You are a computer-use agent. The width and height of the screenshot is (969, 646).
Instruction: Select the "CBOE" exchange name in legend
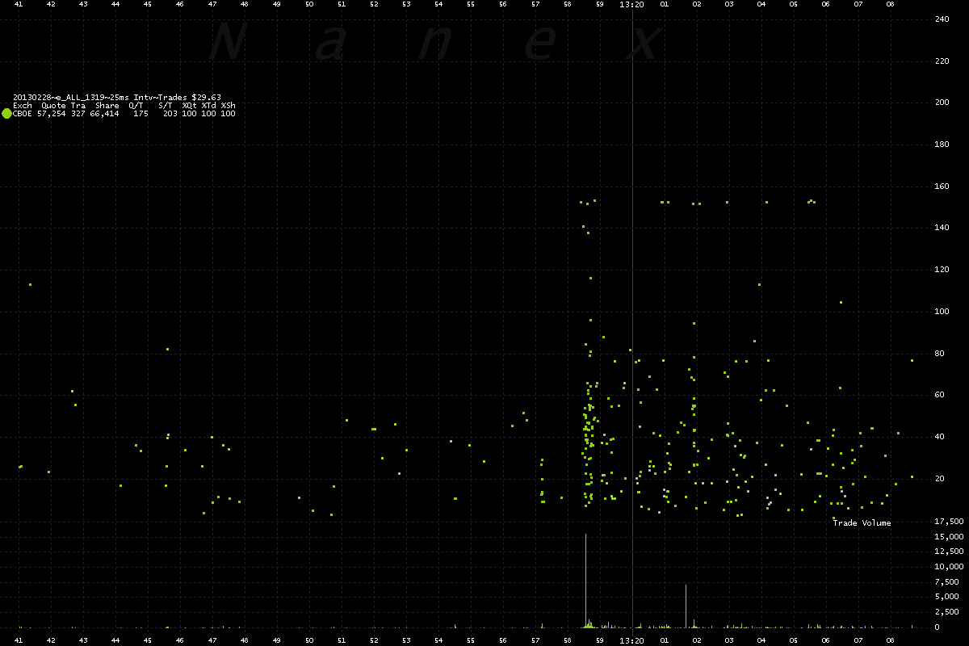click(23, 114)
